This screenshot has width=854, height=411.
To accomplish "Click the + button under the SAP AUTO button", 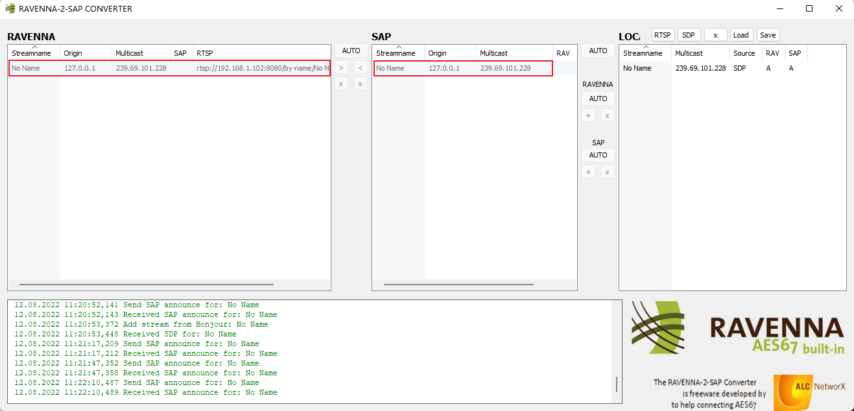I will click(x=588, y=172).
